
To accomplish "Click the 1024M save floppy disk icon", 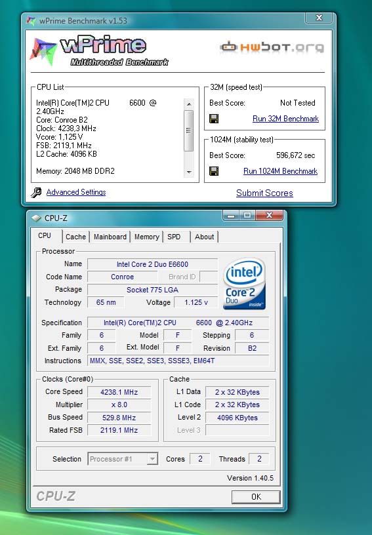I will [x=214, y=171].
